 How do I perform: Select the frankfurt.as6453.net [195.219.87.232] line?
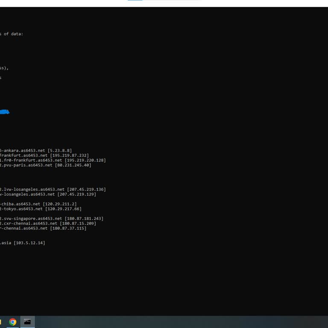pos(44,155)
